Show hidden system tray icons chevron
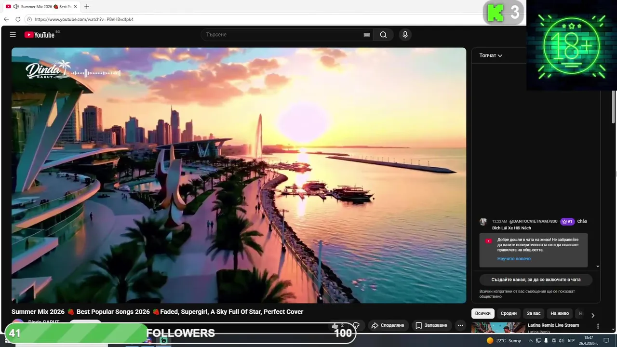 (x=530, y=341)
